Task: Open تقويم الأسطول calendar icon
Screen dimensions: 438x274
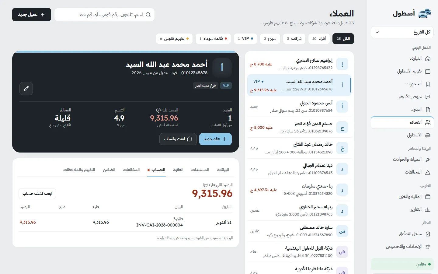Action: tap(428, 71)
